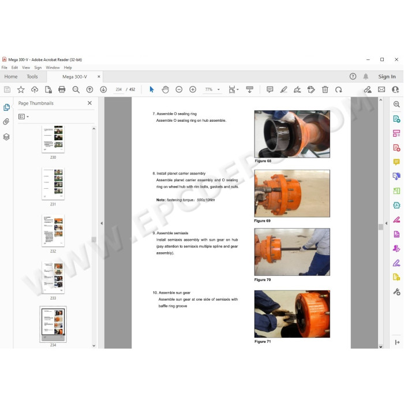Click the Export PDF tool in right pane
This screenshot has width=404, height=404.
click(396, 118)
